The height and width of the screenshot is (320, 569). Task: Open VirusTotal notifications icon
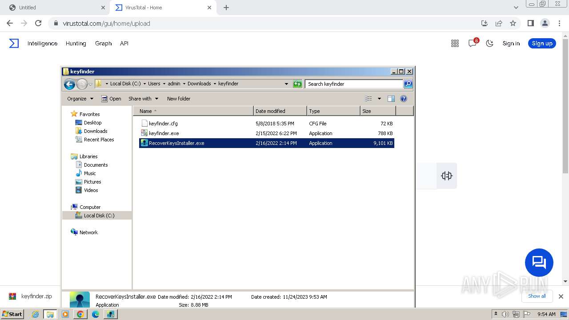coord(473,43)
